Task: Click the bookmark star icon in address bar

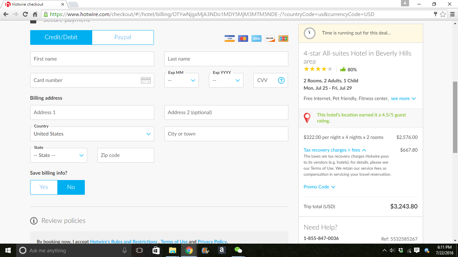Action: 443,14
